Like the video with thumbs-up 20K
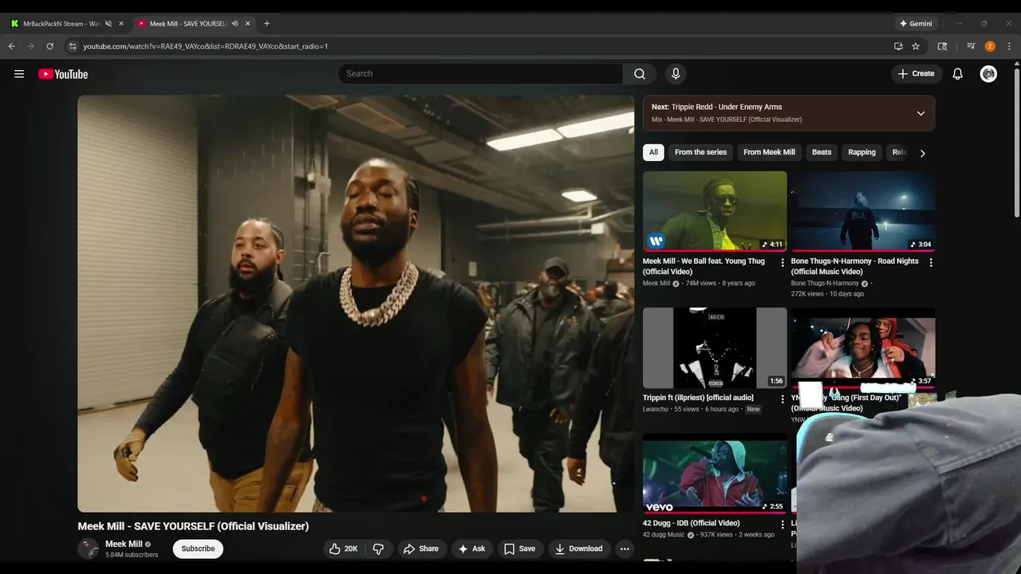 click(x=343, y=548)
